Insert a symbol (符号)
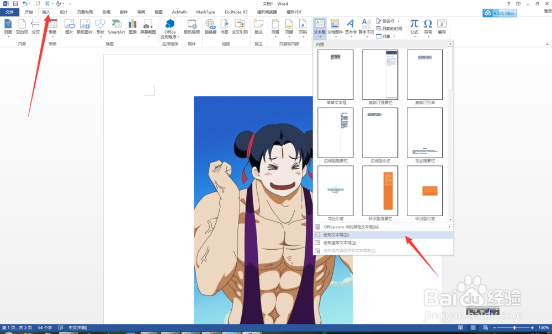This screenshot has height=334, width=552. [428, 28]
